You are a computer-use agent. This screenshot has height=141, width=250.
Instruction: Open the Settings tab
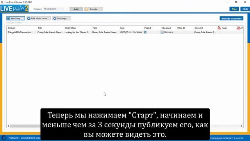click(x=62, y=18)
